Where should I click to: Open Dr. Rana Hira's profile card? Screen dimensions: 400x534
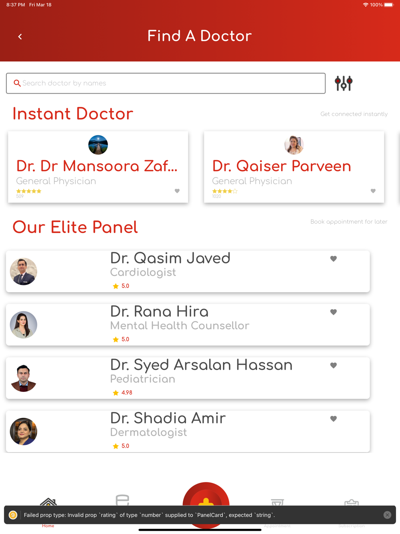188,325
